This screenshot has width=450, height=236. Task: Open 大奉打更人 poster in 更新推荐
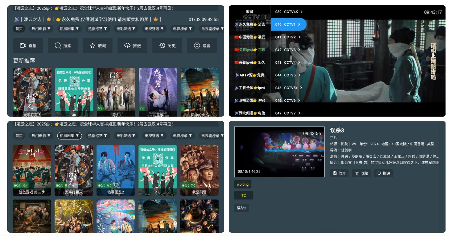(x=32, y=92)
